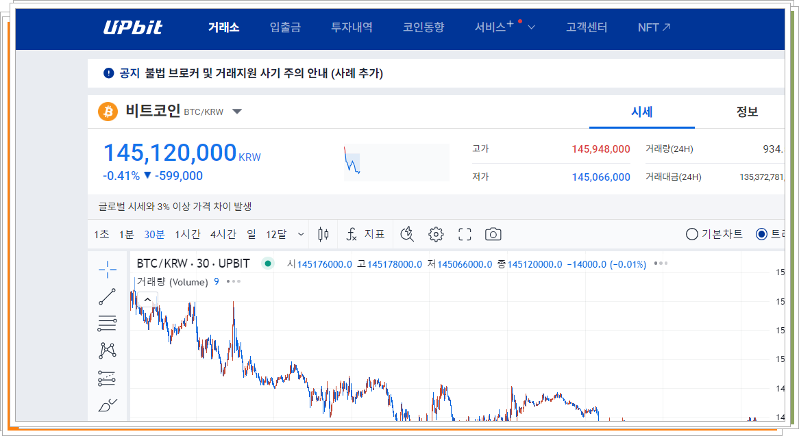Click the Bitcoin coin icon

click(x=108, y=112)
